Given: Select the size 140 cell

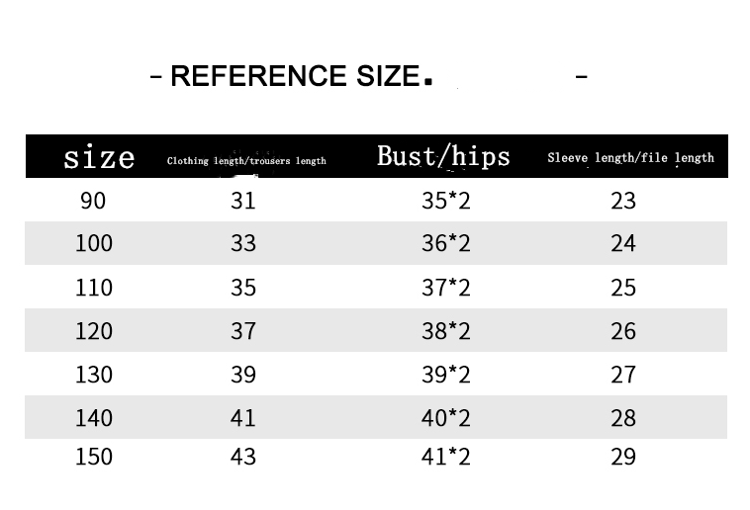Looking at the screenshot, I should [x=94, y=418].
